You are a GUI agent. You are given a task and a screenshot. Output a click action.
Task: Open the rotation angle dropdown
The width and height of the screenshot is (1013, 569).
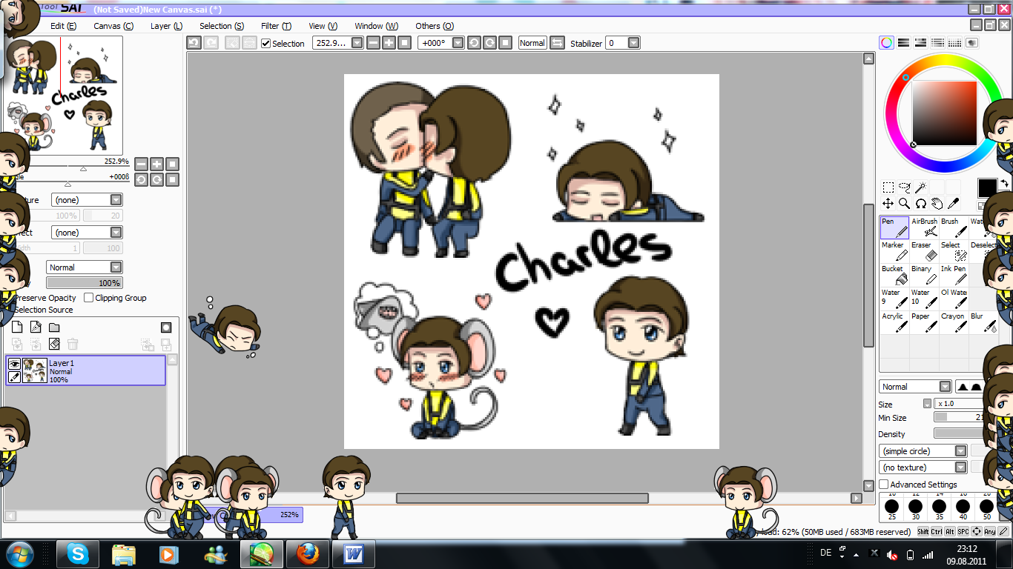pyautogui.click(x=458, y=43)
